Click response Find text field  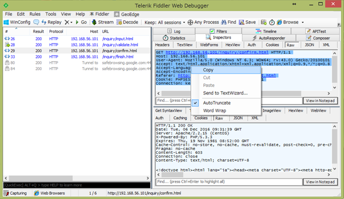pyautogui.click(x=229, y=182)
